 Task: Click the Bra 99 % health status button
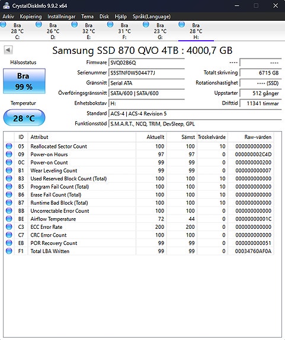click(x=24, y=81)
